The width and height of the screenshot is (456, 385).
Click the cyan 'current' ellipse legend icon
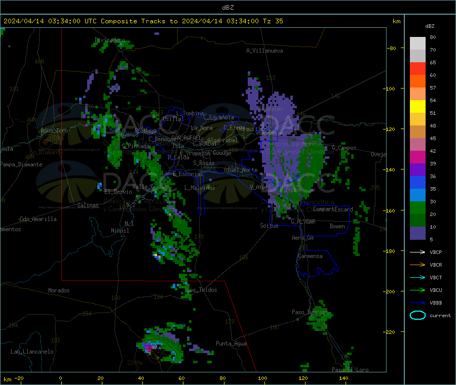(417, 315)
